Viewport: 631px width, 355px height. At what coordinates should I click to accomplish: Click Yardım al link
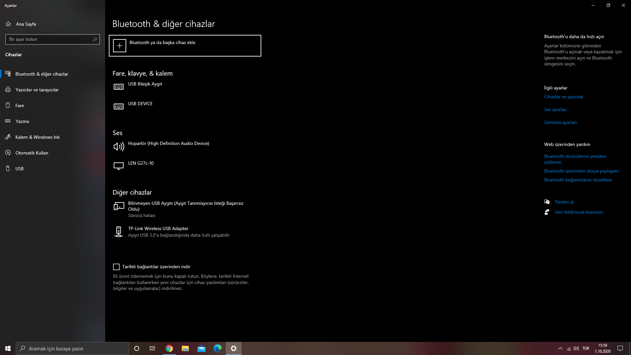[x=564, y=202]
